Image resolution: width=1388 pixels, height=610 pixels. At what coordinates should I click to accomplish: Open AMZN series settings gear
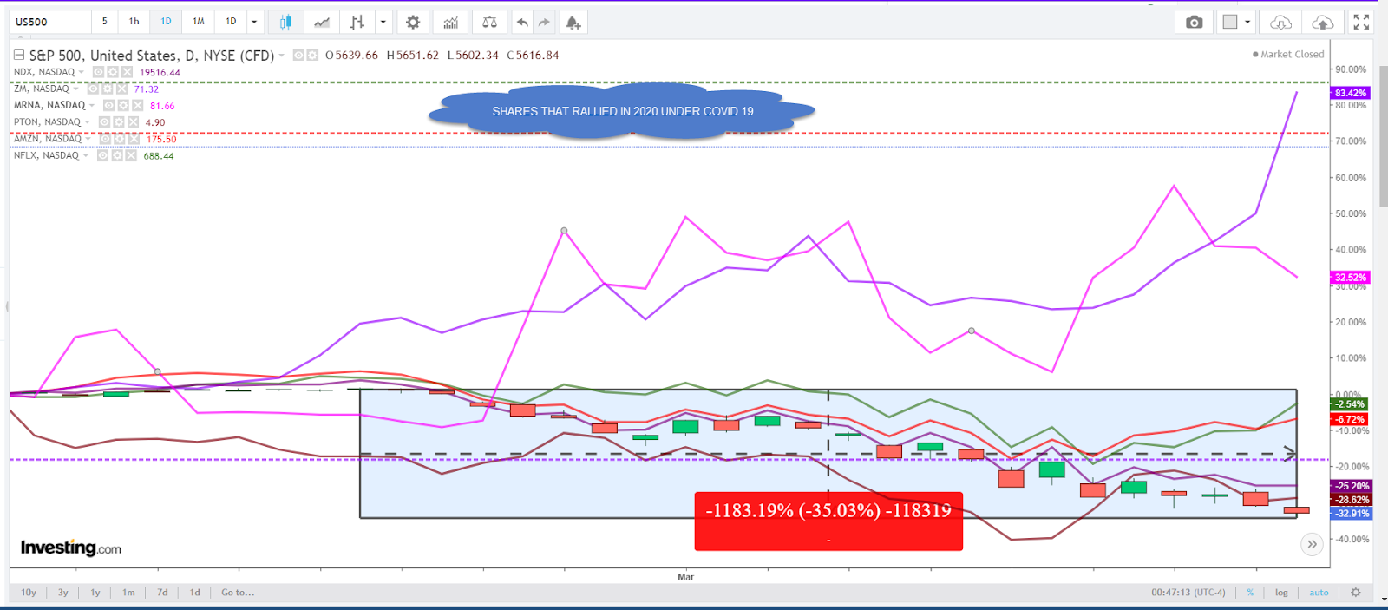pyautogui.click(x=119, y=139)
